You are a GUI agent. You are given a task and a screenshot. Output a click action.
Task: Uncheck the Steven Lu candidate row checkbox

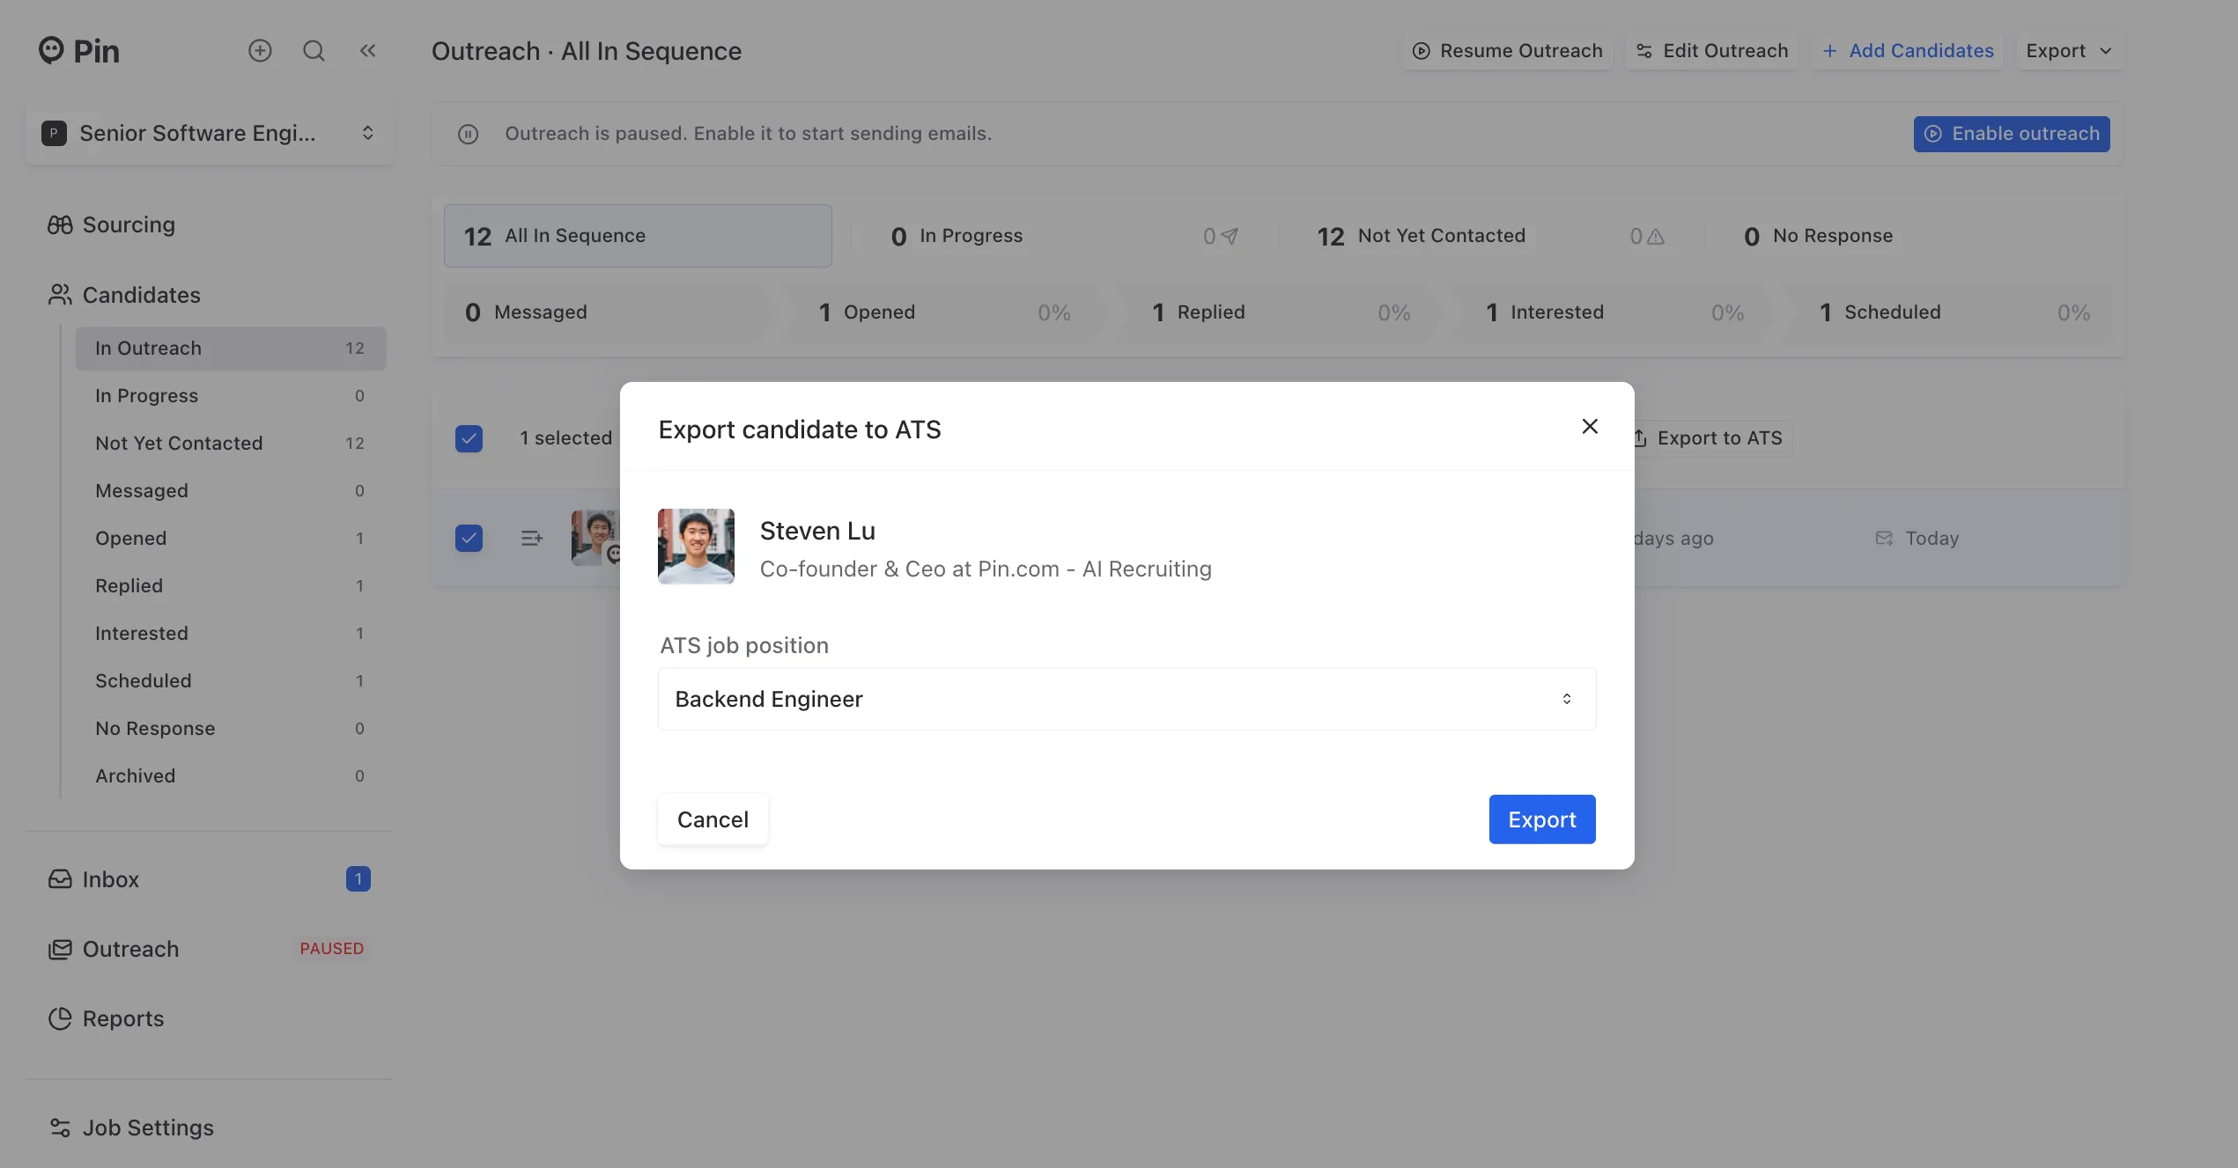coord(469,538)
